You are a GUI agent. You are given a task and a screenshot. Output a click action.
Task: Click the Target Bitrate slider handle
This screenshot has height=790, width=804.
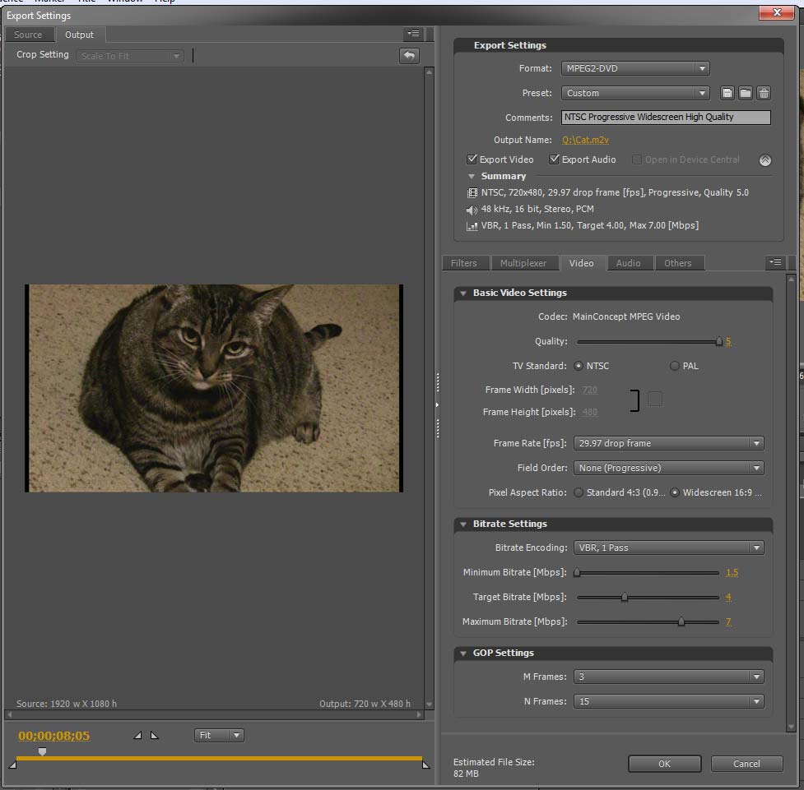pyautogui.click(x=624, y=597)
